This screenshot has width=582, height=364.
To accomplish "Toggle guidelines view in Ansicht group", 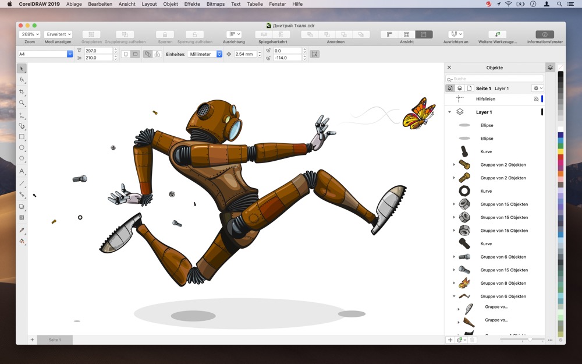I will pos(424,34).
